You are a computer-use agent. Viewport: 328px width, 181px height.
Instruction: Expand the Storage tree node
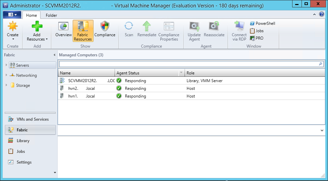coord(6,85)
